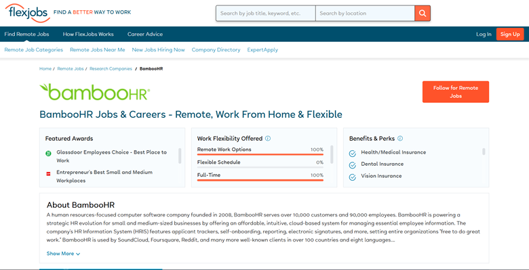This screenshot has width=529, height=270.
Task: Focus the Search by location field
Action: pos(365,14)
